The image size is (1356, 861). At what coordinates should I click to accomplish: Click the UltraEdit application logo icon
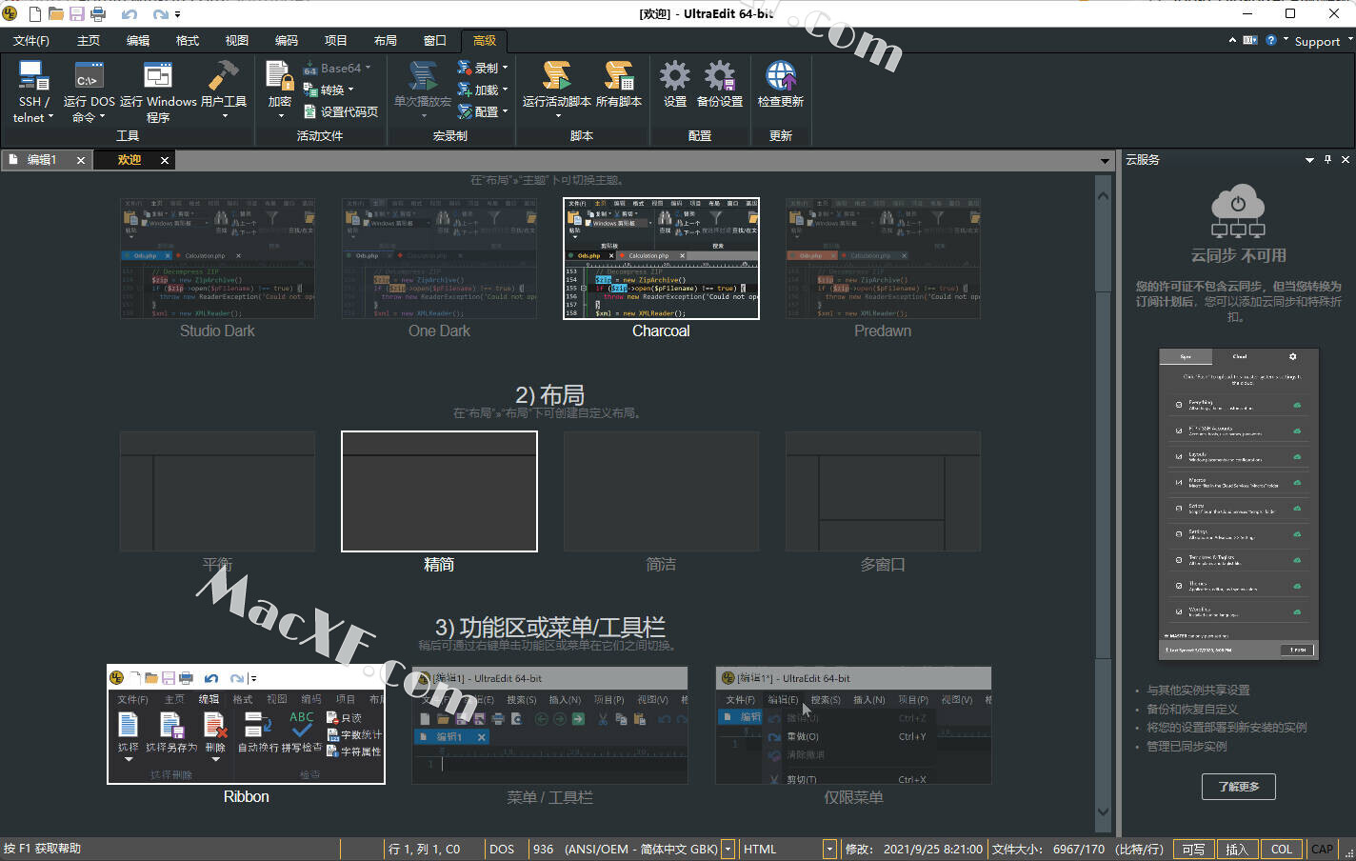click(10, 13)
